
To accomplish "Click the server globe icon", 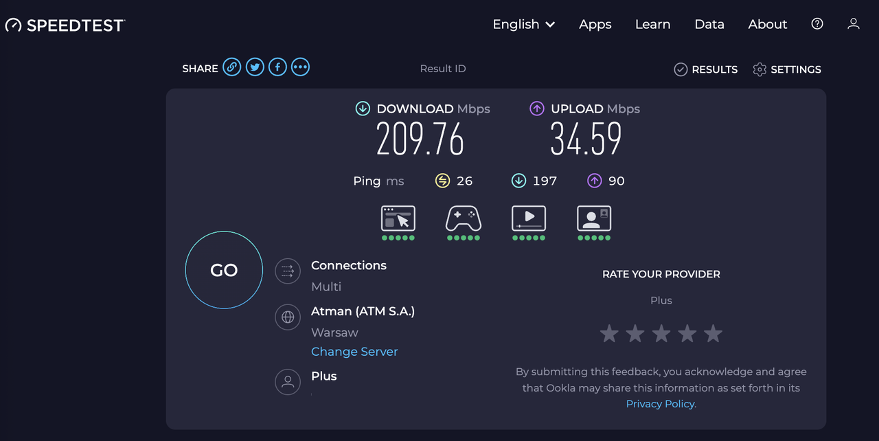I will [x=288, y=317].
